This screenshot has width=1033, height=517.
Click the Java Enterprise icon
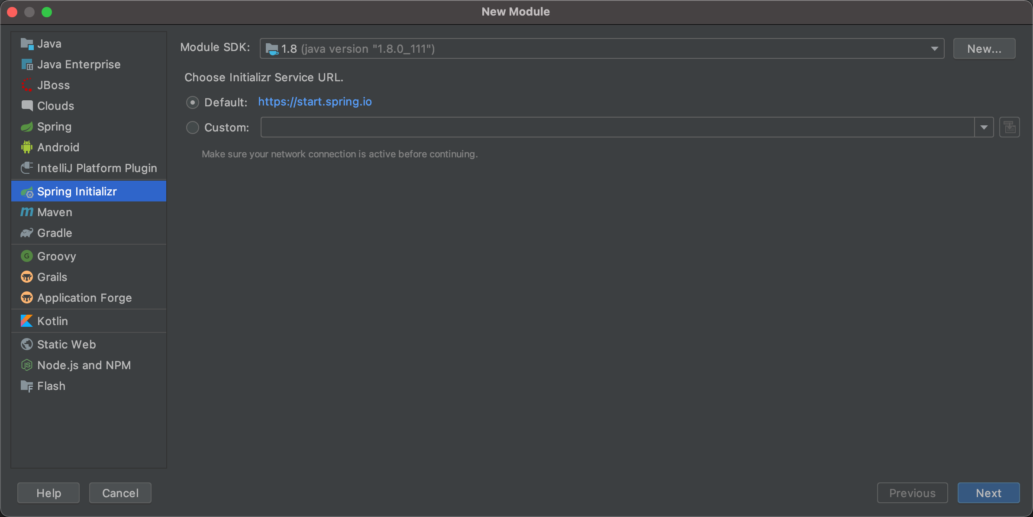coord(27,64)
